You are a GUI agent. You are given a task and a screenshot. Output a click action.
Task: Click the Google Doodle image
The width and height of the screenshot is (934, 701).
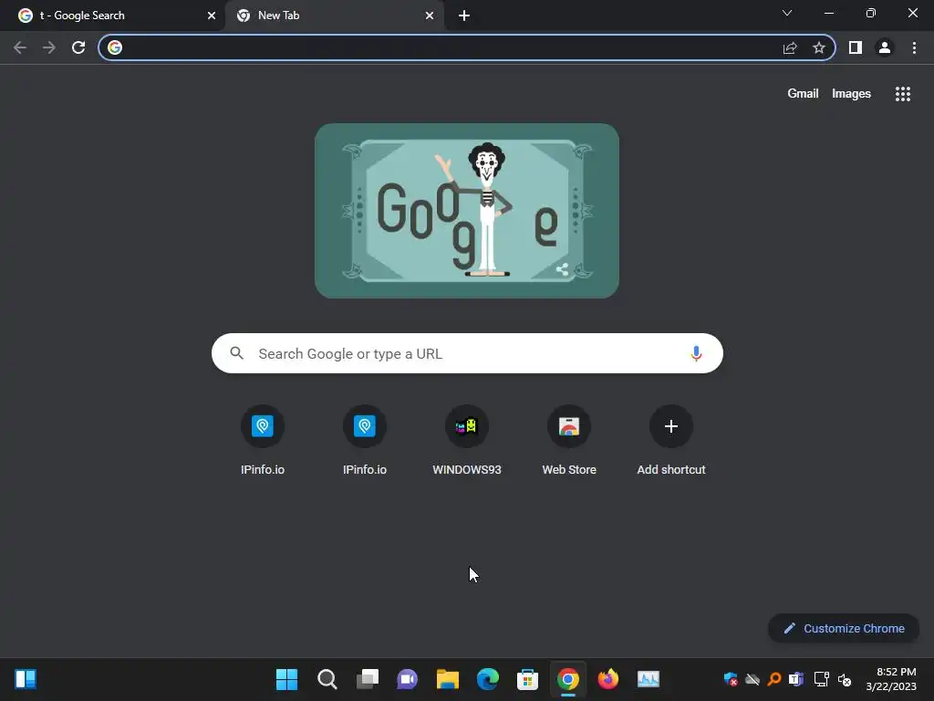(x=467, y=211)
